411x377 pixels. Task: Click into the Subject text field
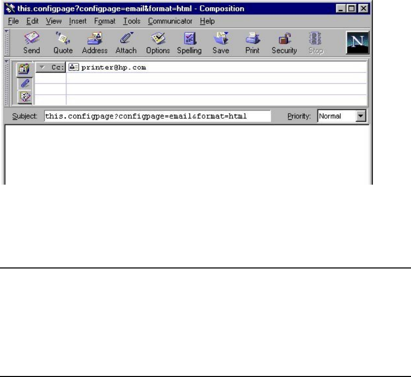tap(157, 116)
